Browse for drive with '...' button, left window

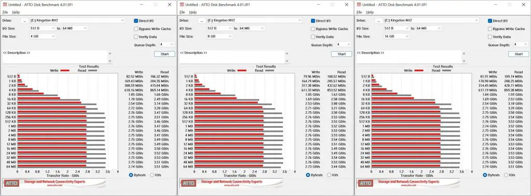24,21
